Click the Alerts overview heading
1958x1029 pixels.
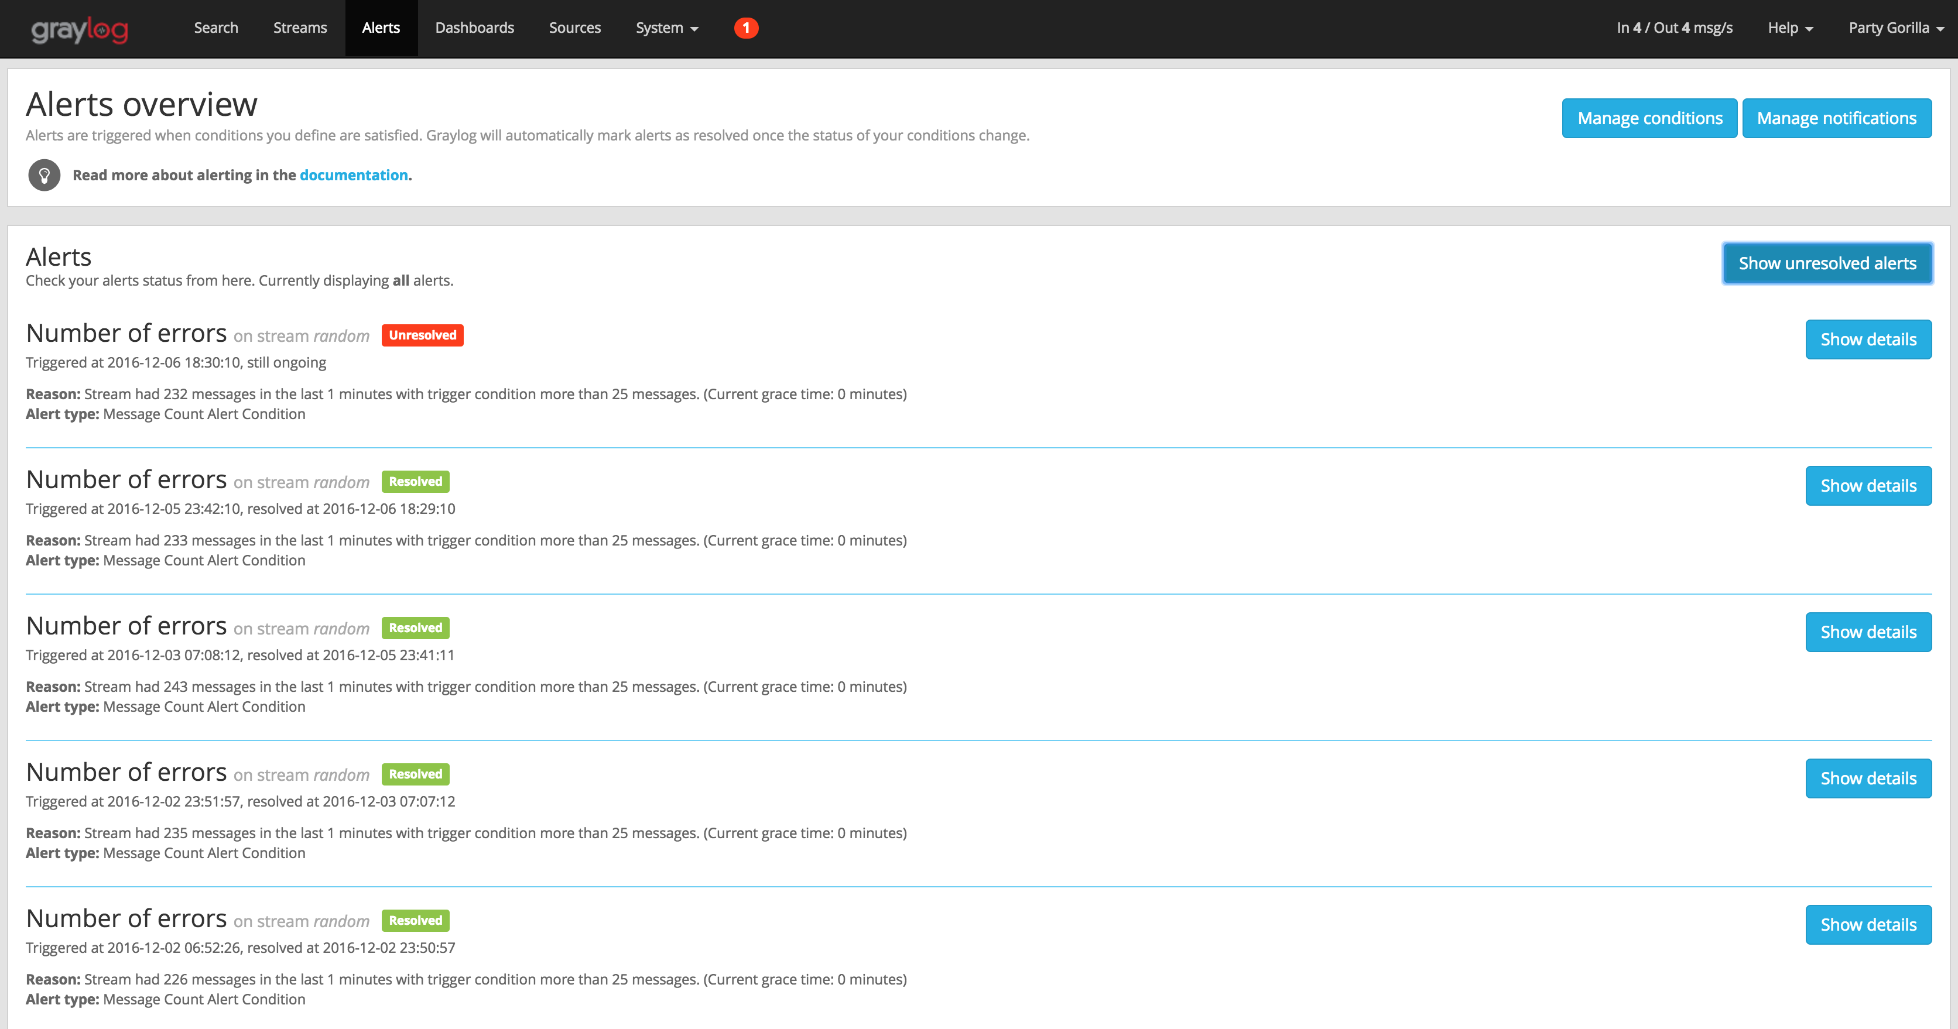141,104
